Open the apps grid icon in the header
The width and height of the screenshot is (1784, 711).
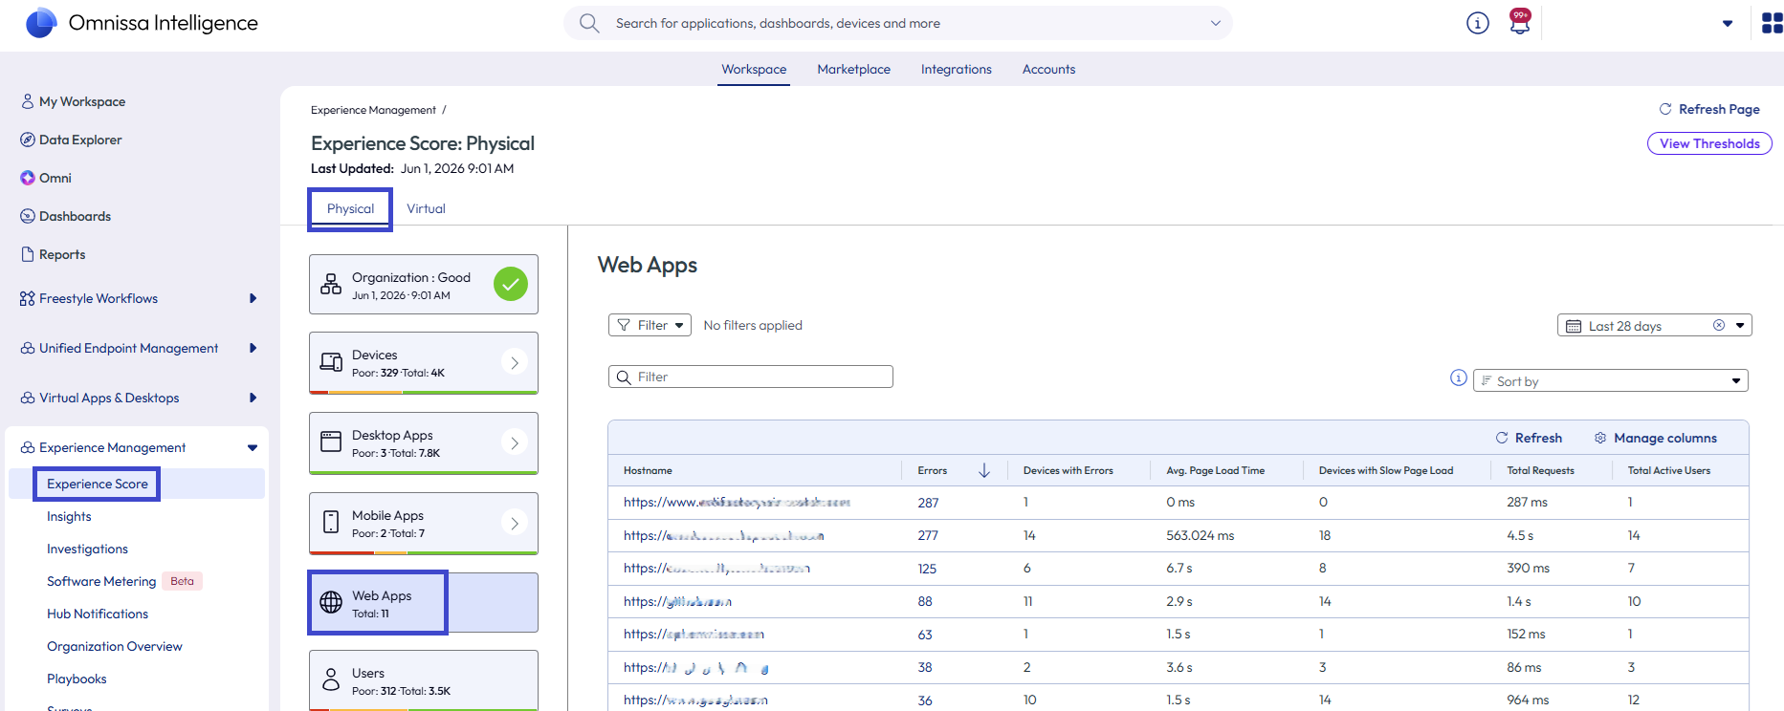click(x=1773, y=23)
